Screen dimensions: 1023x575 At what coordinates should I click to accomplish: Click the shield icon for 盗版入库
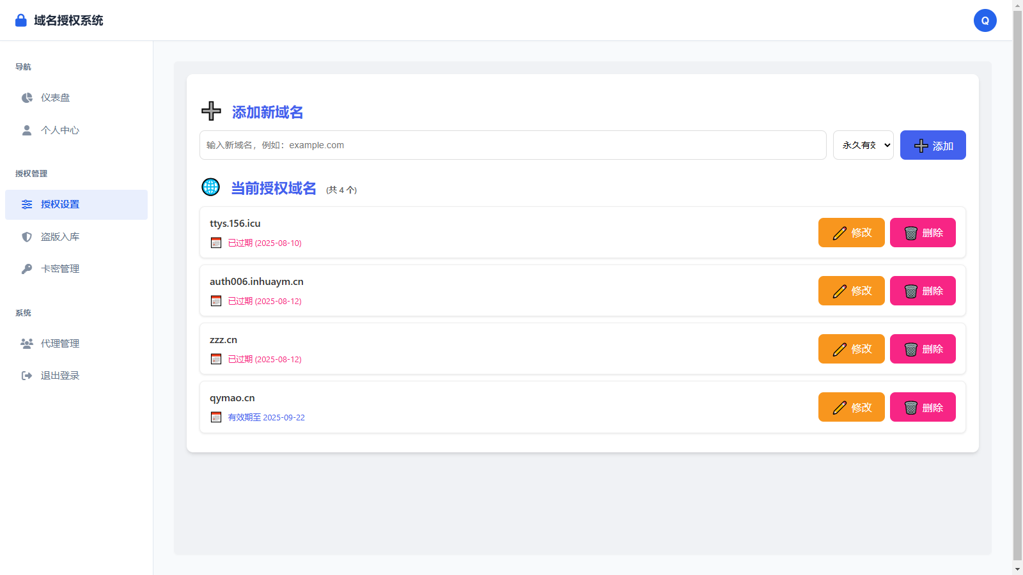coord(26,236)
